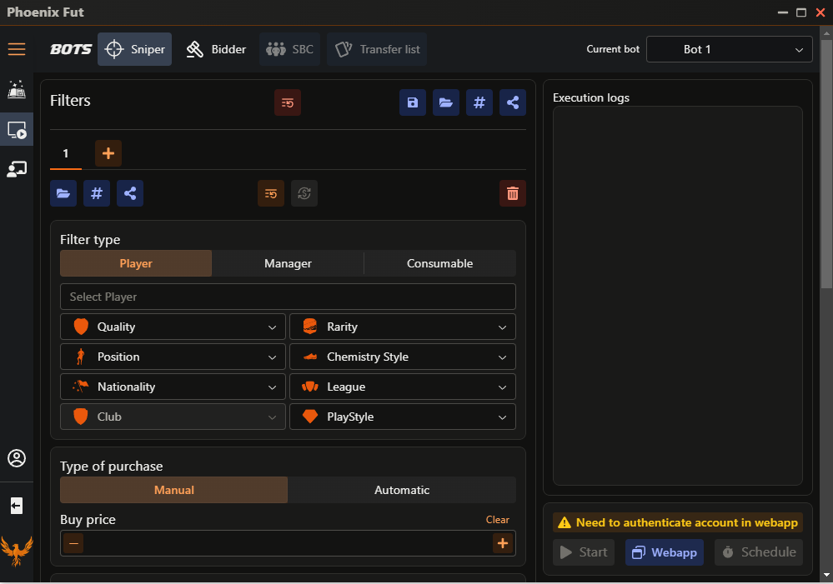Viewport: 833px width, 584px height.
Task: Click the share icon in Filters header
Action: 513,102
